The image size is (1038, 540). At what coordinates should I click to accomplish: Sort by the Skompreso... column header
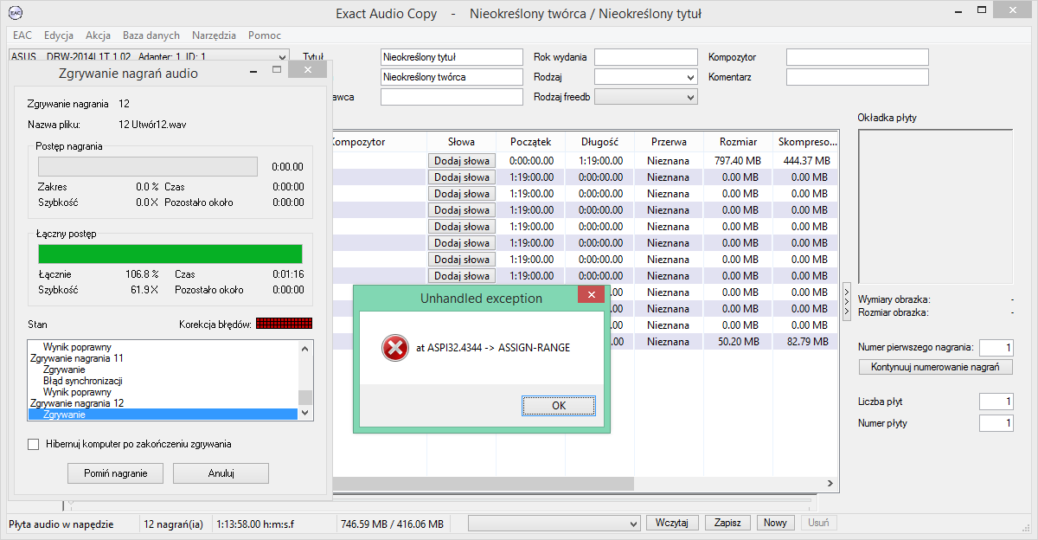click(805, 142)
